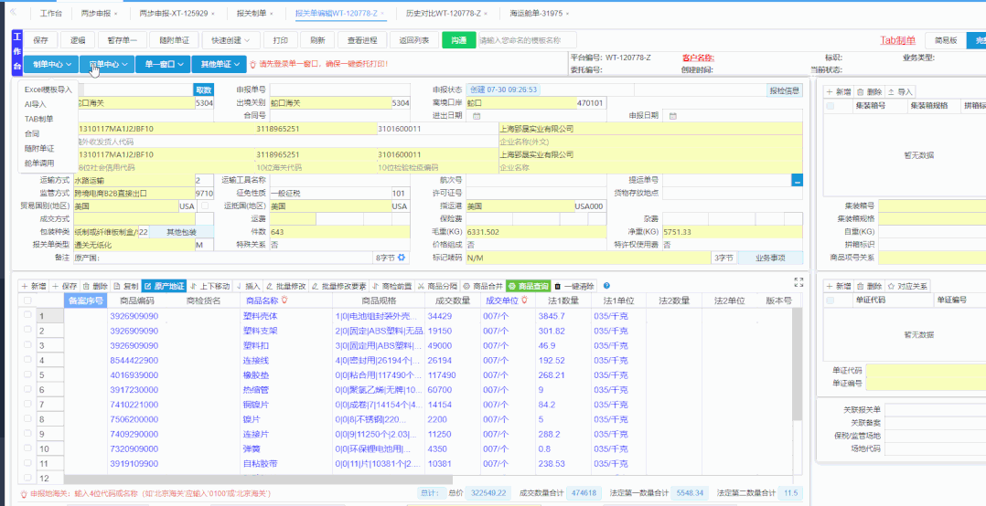Collapse sidebar with double chevron icon

click(x=14, y=12)
